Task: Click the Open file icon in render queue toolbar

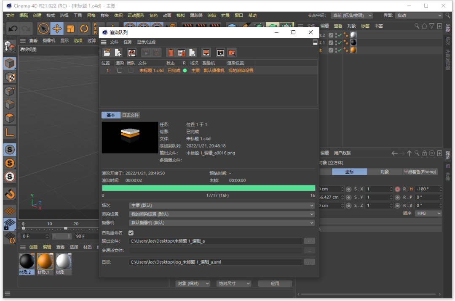Action: point(107,53)
